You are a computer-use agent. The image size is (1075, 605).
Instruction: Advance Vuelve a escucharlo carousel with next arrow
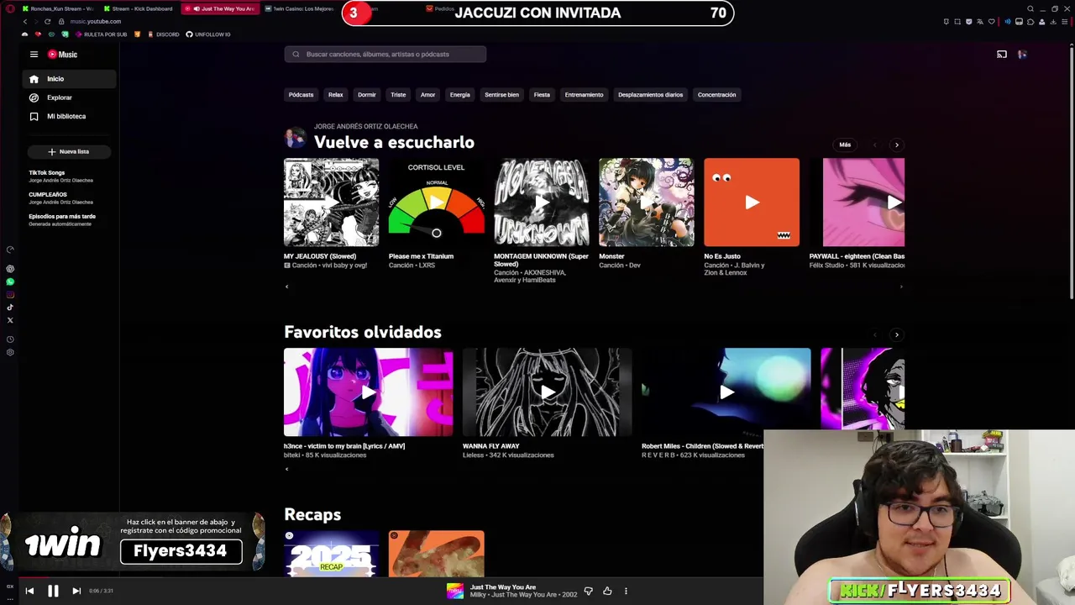click(x=896, y=145)
